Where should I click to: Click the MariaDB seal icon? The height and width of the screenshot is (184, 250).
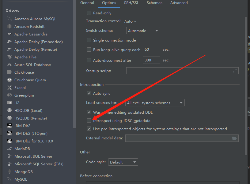(9, 149)
